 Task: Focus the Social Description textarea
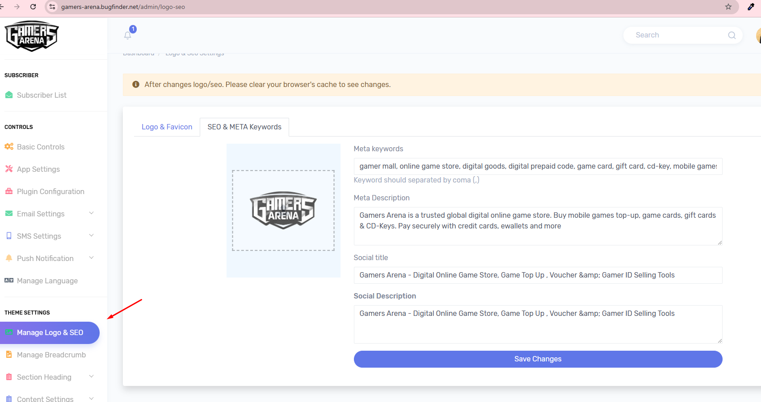[538, 324]
